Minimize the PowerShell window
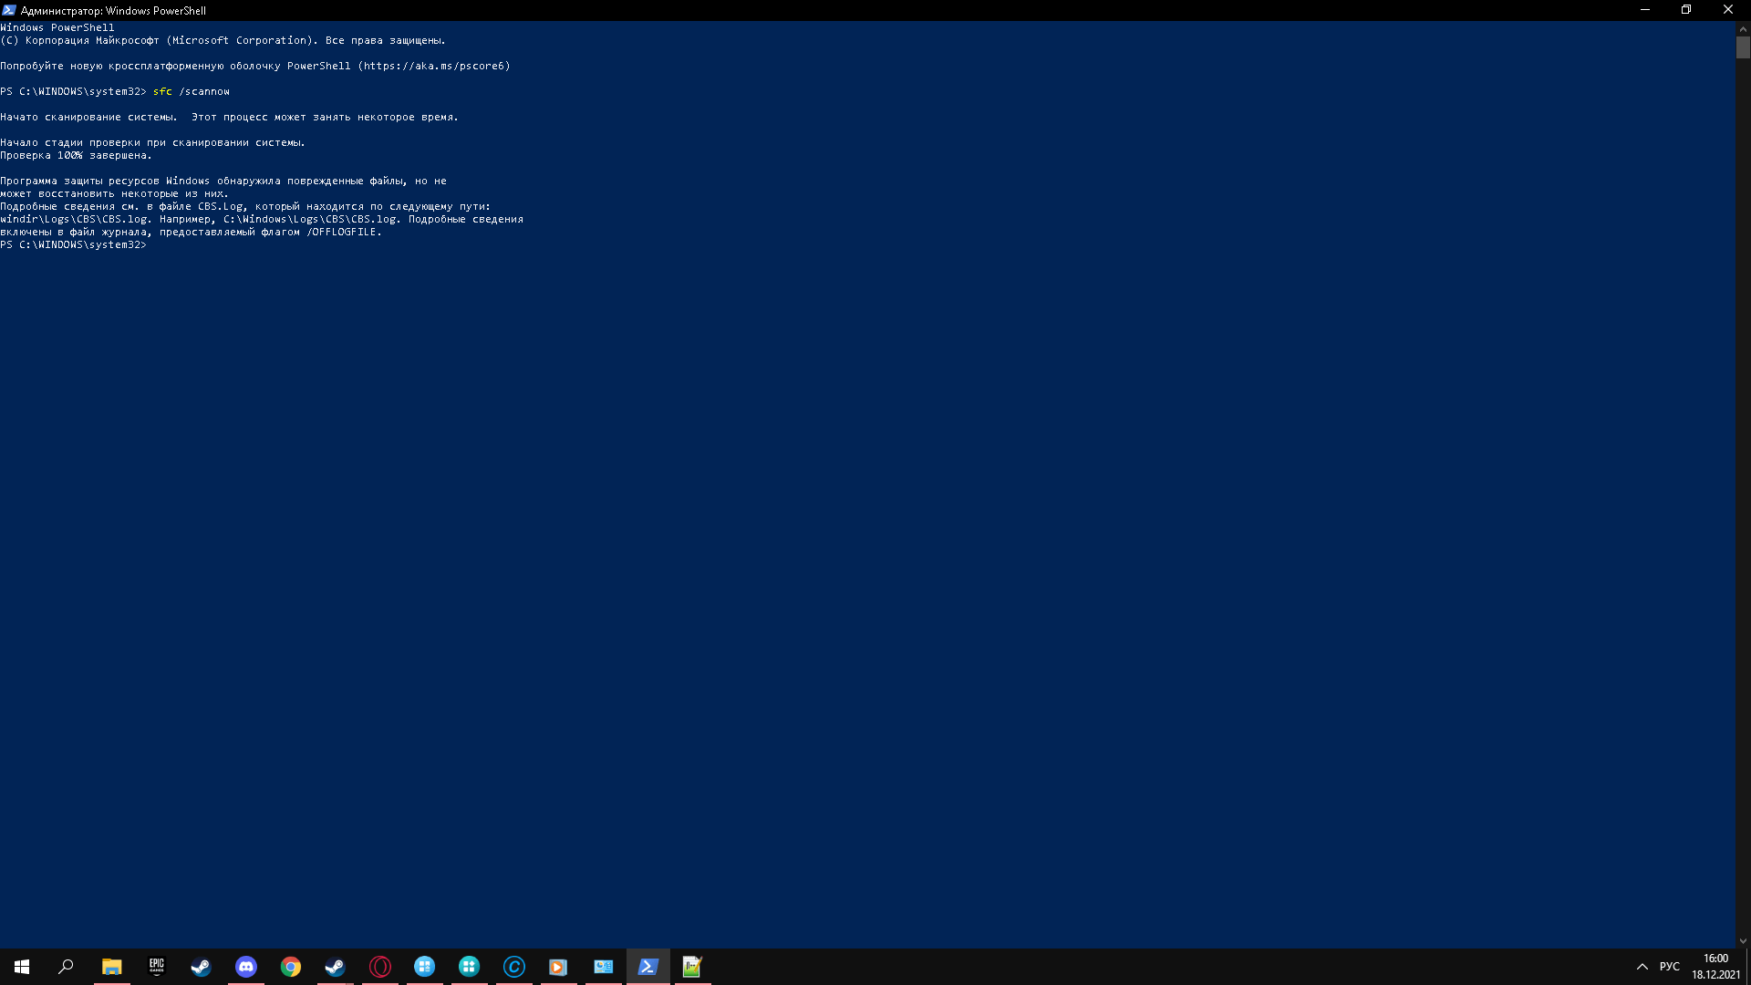 [x=1645, y=10]
